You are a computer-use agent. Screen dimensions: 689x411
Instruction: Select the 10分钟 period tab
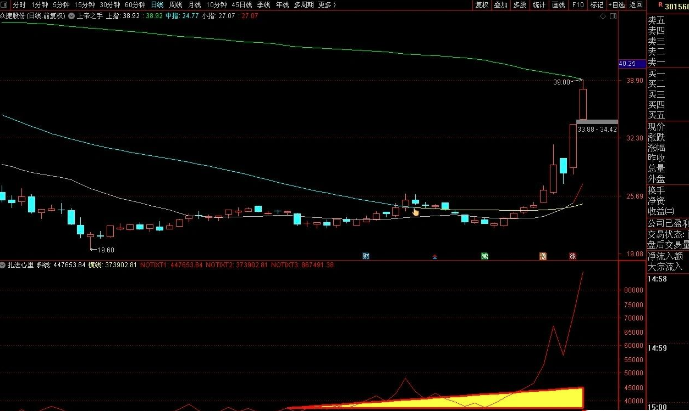(217, 4)
